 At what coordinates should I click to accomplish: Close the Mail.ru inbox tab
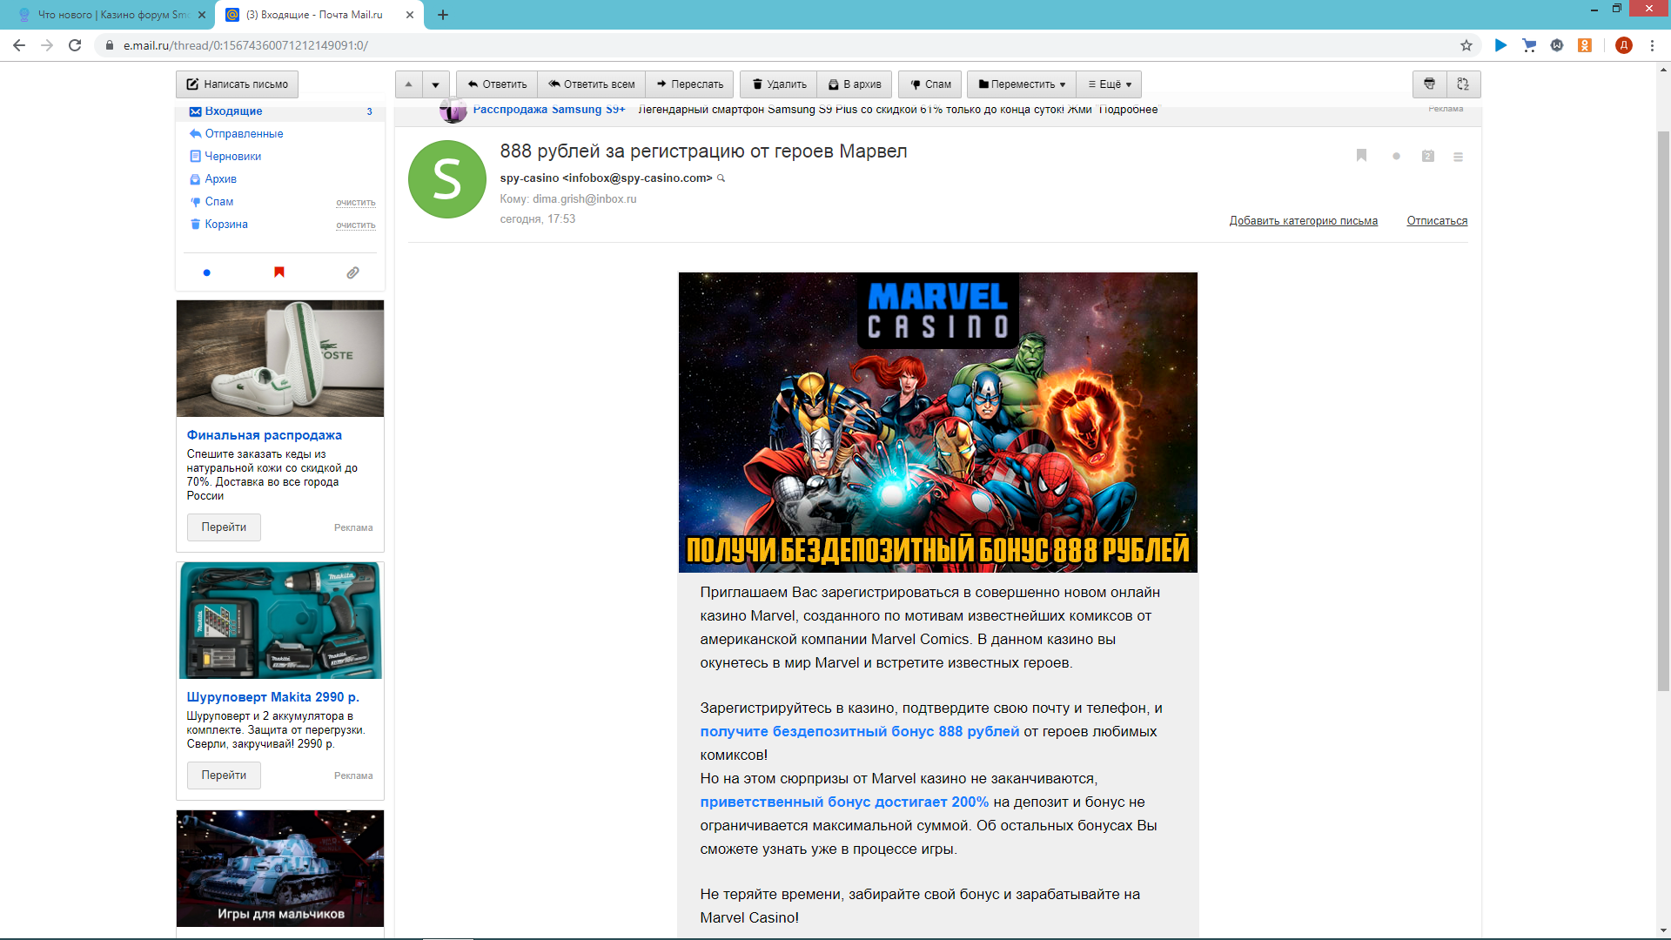coord(410,15)
